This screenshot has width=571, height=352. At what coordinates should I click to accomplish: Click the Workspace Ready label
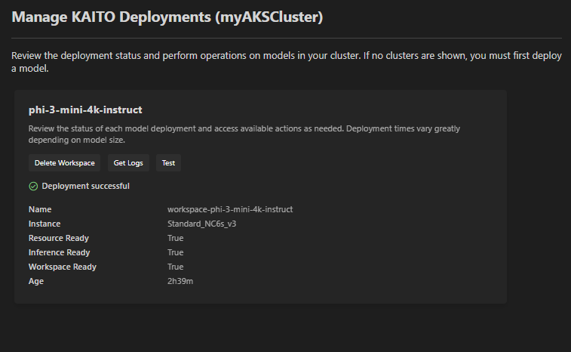tap(63, 267)
